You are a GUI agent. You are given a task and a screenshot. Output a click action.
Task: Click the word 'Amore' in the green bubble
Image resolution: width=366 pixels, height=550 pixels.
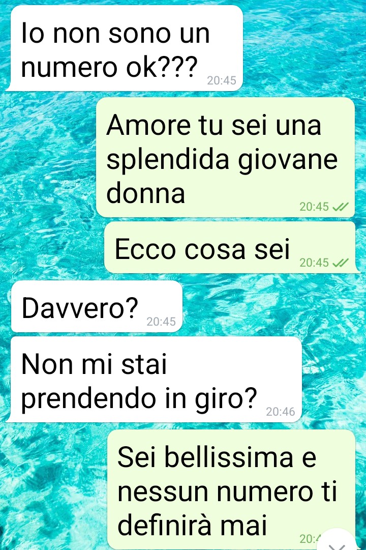click(x=148, y=125)
